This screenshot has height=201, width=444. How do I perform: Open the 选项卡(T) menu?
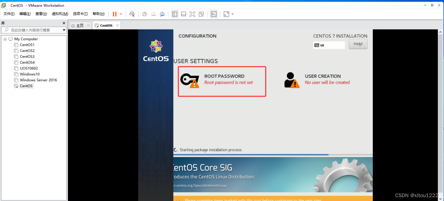(x=80, y=14)
